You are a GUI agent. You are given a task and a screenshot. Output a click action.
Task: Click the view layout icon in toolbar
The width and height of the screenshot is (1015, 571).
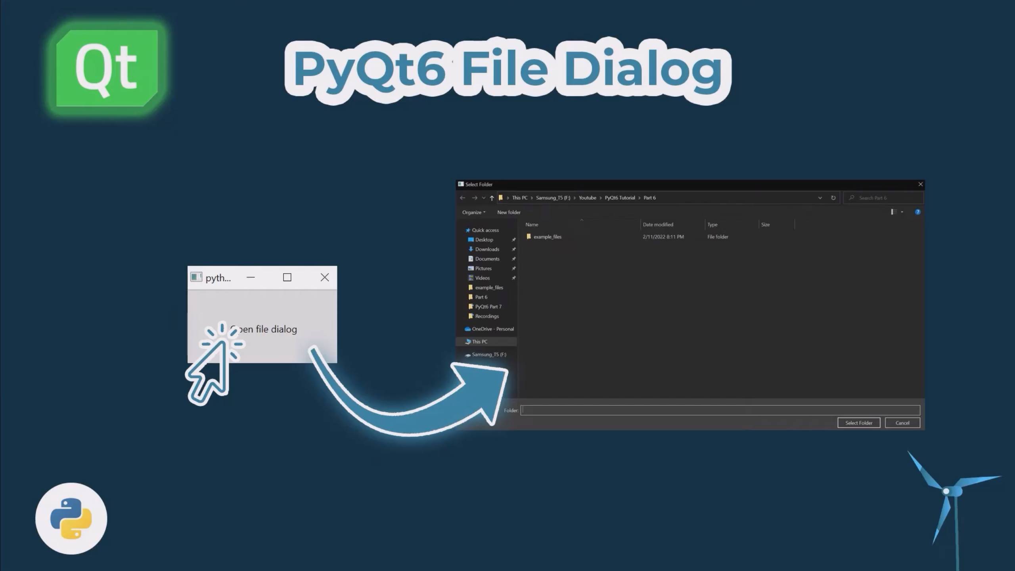click(894, 212)
